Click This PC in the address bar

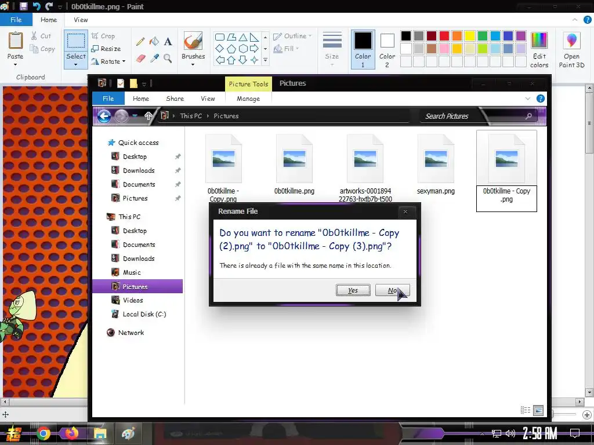click(191, 116)
